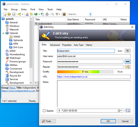Open the Show Entries dropdown arrow

click(x=60, y=14)
